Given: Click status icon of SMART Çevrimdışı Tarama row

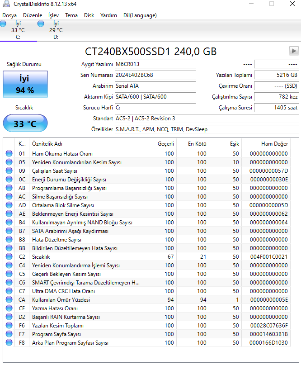Looking at the screenshot, I should pyautogui.click(x=9, y=283).
